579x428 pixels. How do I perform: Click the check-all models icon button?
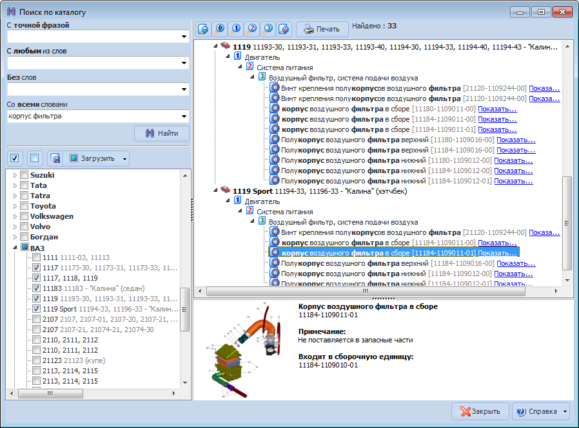[15, 158]
